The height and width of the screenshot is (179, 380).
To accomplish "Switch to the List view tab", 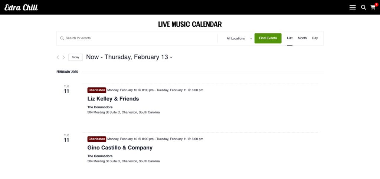I will coord(289,38).
